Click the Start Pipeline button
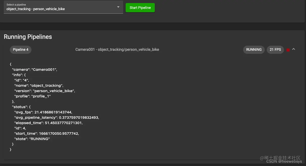 [x=140, y=8]
